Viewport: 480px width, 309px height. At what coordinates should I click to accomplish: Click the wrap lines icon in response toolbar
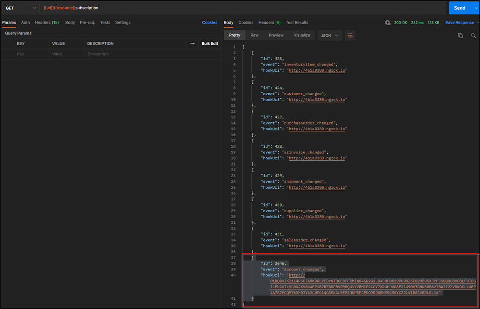(350, 36)
